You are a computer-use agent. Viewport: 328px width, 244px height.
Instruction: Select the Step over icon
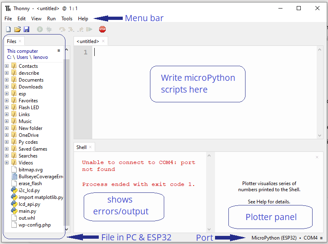click(x=62, y=29)
